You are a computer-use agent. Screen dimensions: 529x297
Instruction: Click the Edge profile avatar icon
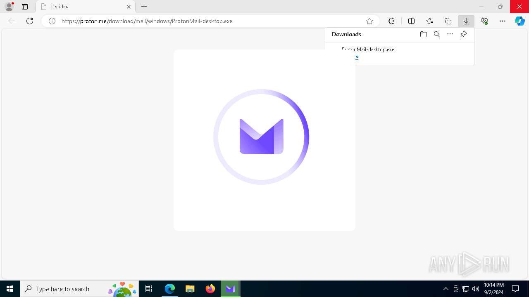tap(9, 7)
